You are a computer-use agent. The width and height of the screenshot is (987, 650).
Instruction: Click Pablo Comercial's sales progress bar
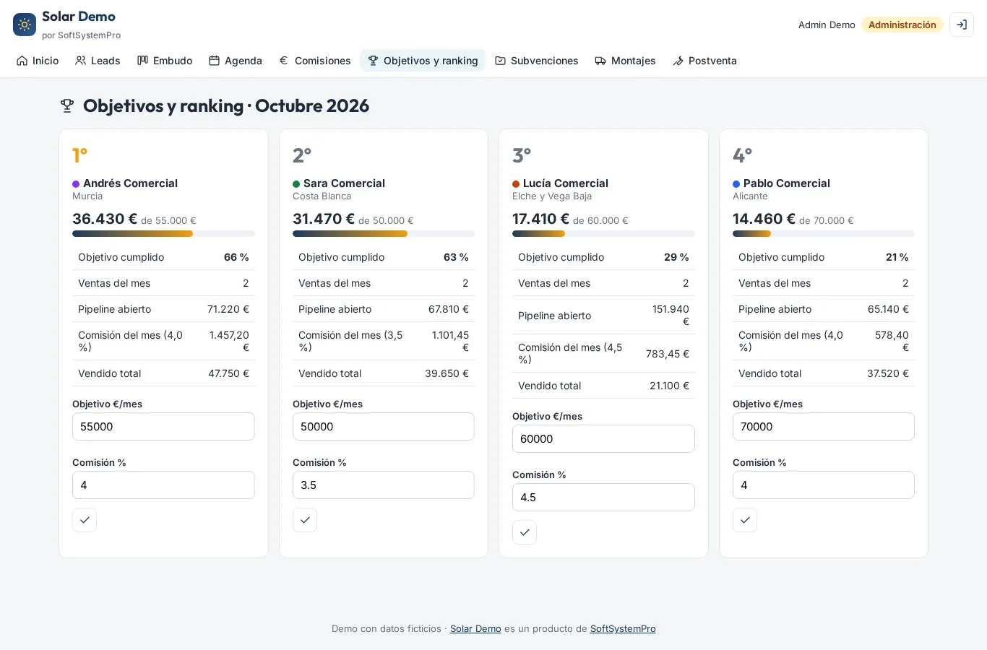[x=824, y=234]
